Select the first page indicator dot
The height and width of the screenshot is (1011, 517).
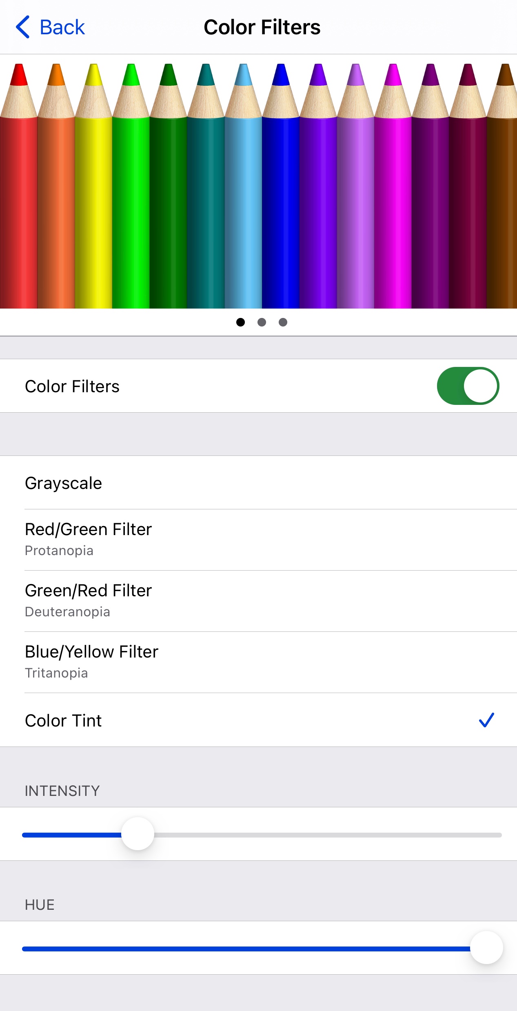click(x=241, y=322)
